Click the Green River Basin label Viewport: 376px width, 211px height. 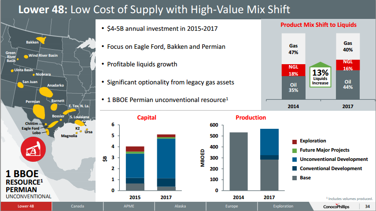(11, 57)
